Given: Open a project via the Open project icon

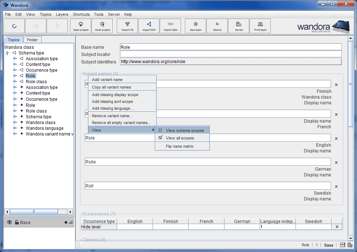Looking at the screenshot, I should (80, 26).
